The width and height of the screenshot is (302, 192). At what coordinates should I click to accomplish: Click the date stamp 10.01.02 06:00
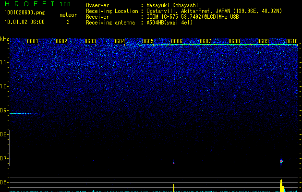tap(24, 22)
